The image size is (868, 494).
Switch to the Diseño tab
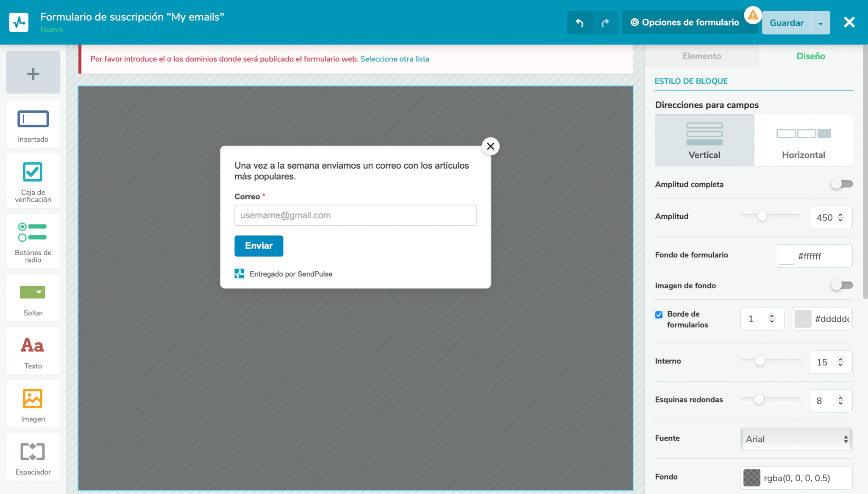click(810, 56)
